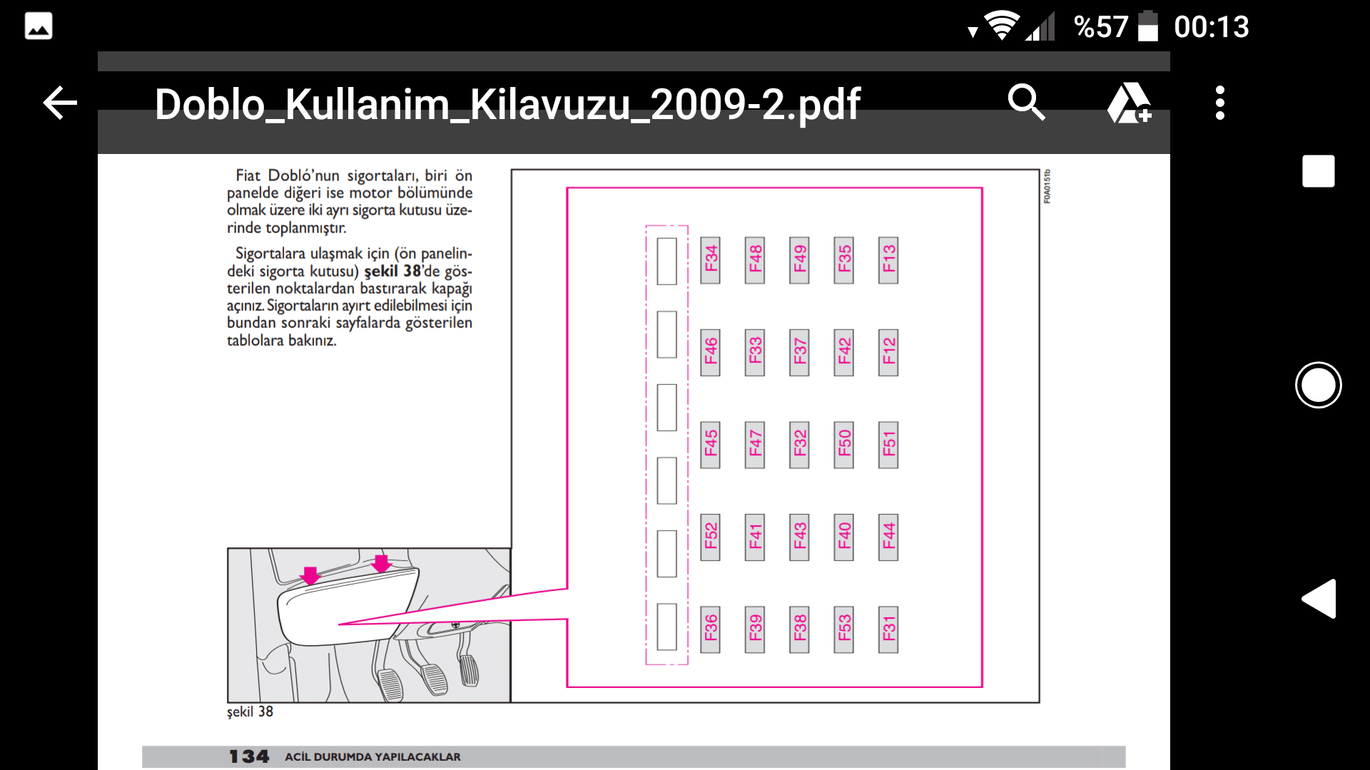This screenshot has width=1370, height=770.
Task: Tap the back arrow in the toolbar
Action: (60, 103)
